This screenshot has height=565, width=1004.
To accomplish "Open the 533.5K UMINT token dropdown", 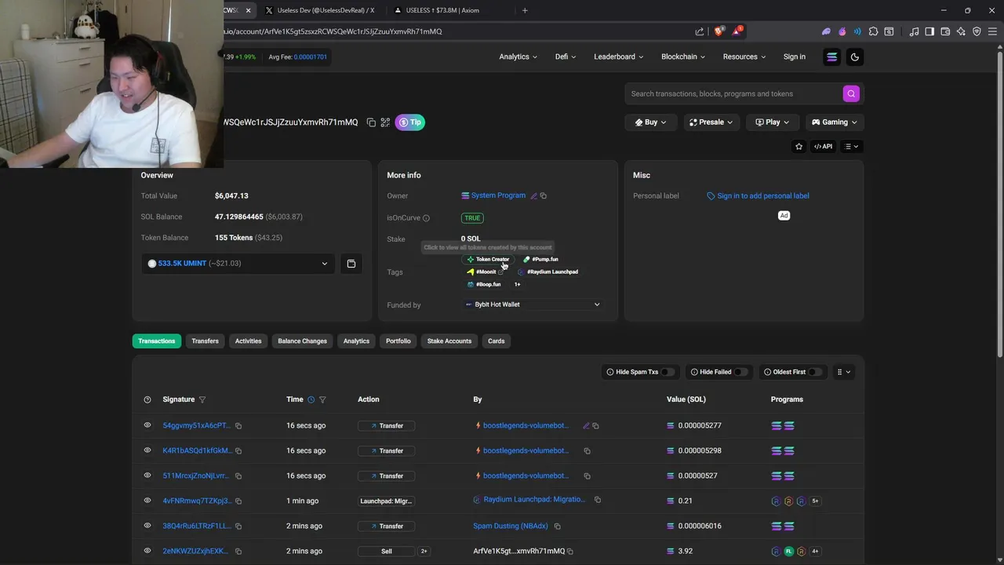I will 238,264.
